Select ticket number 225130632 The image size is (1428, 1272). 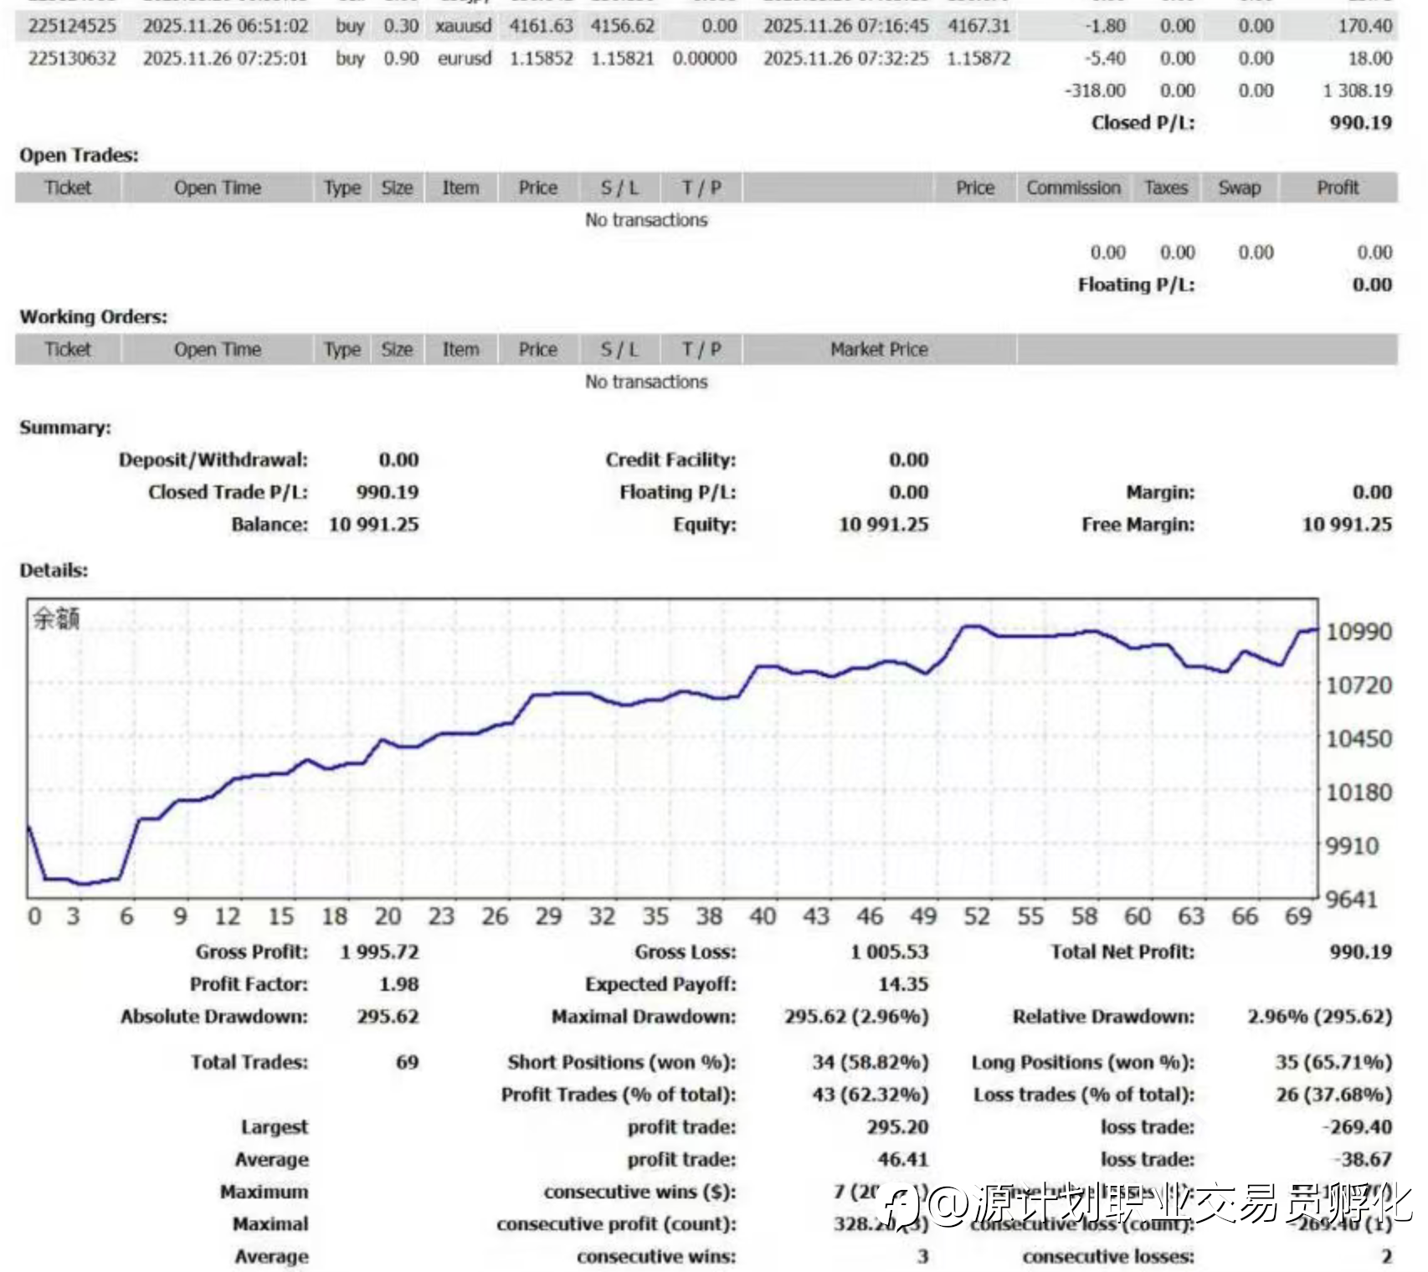72,59
